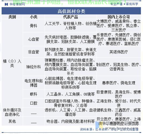The width and height of the screenshot is (143, 134).
Task: Select the 心血管 subcategory cell
Action: point(34,39)
